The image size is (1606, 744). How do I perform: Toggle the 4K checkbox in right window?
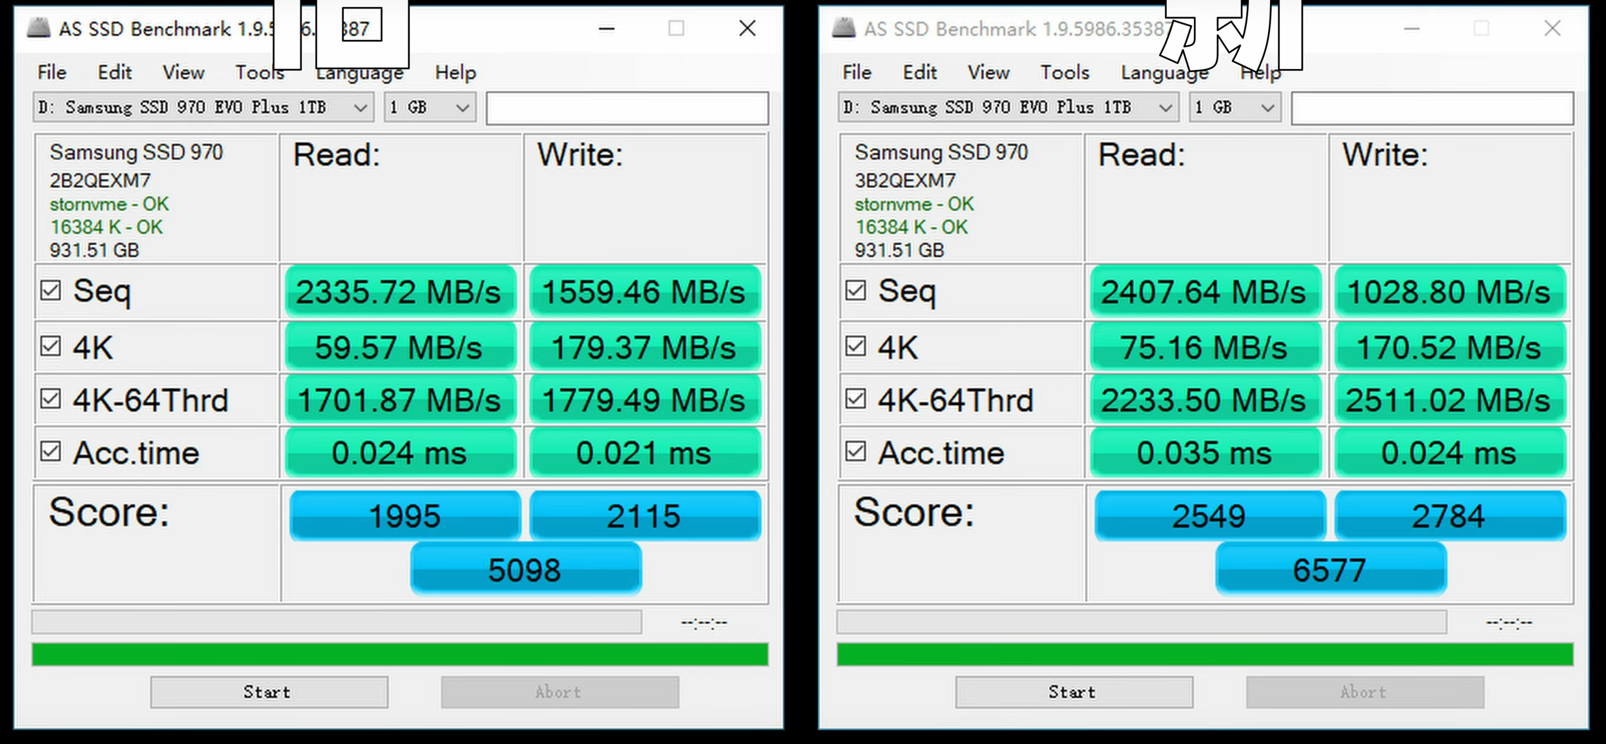coord(855,346)
